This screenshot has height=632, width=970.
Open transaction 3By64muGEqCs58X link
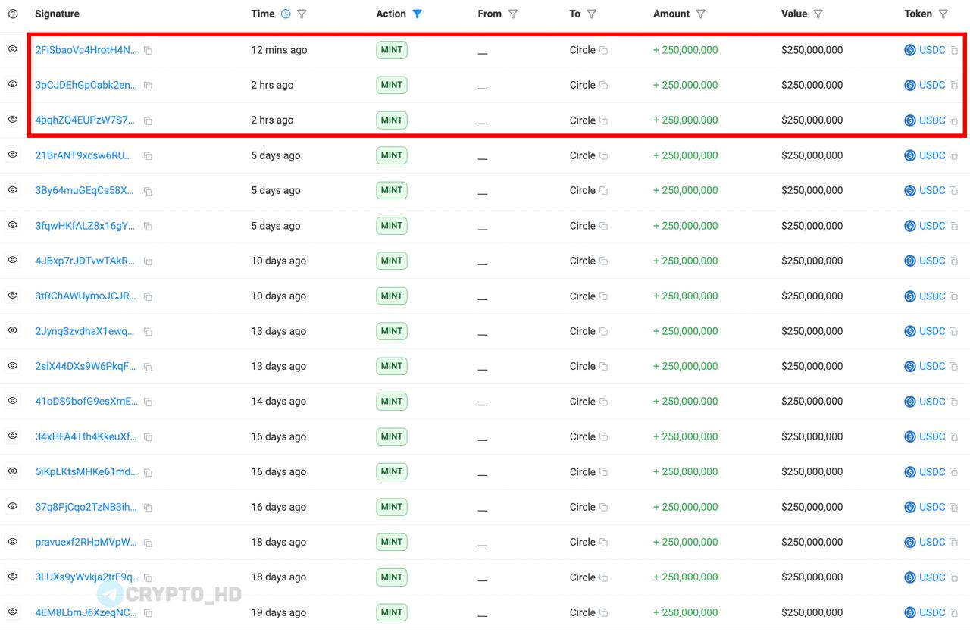point(86,190)
